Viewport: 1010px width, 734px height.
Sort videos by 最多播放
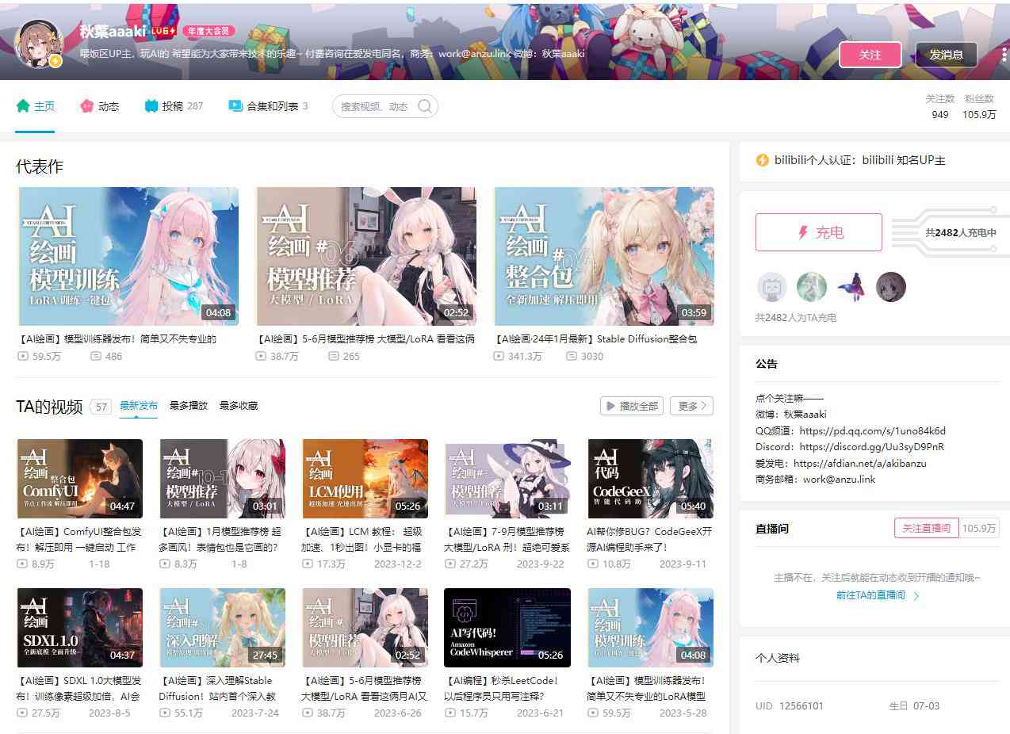(x=189, y=406)
